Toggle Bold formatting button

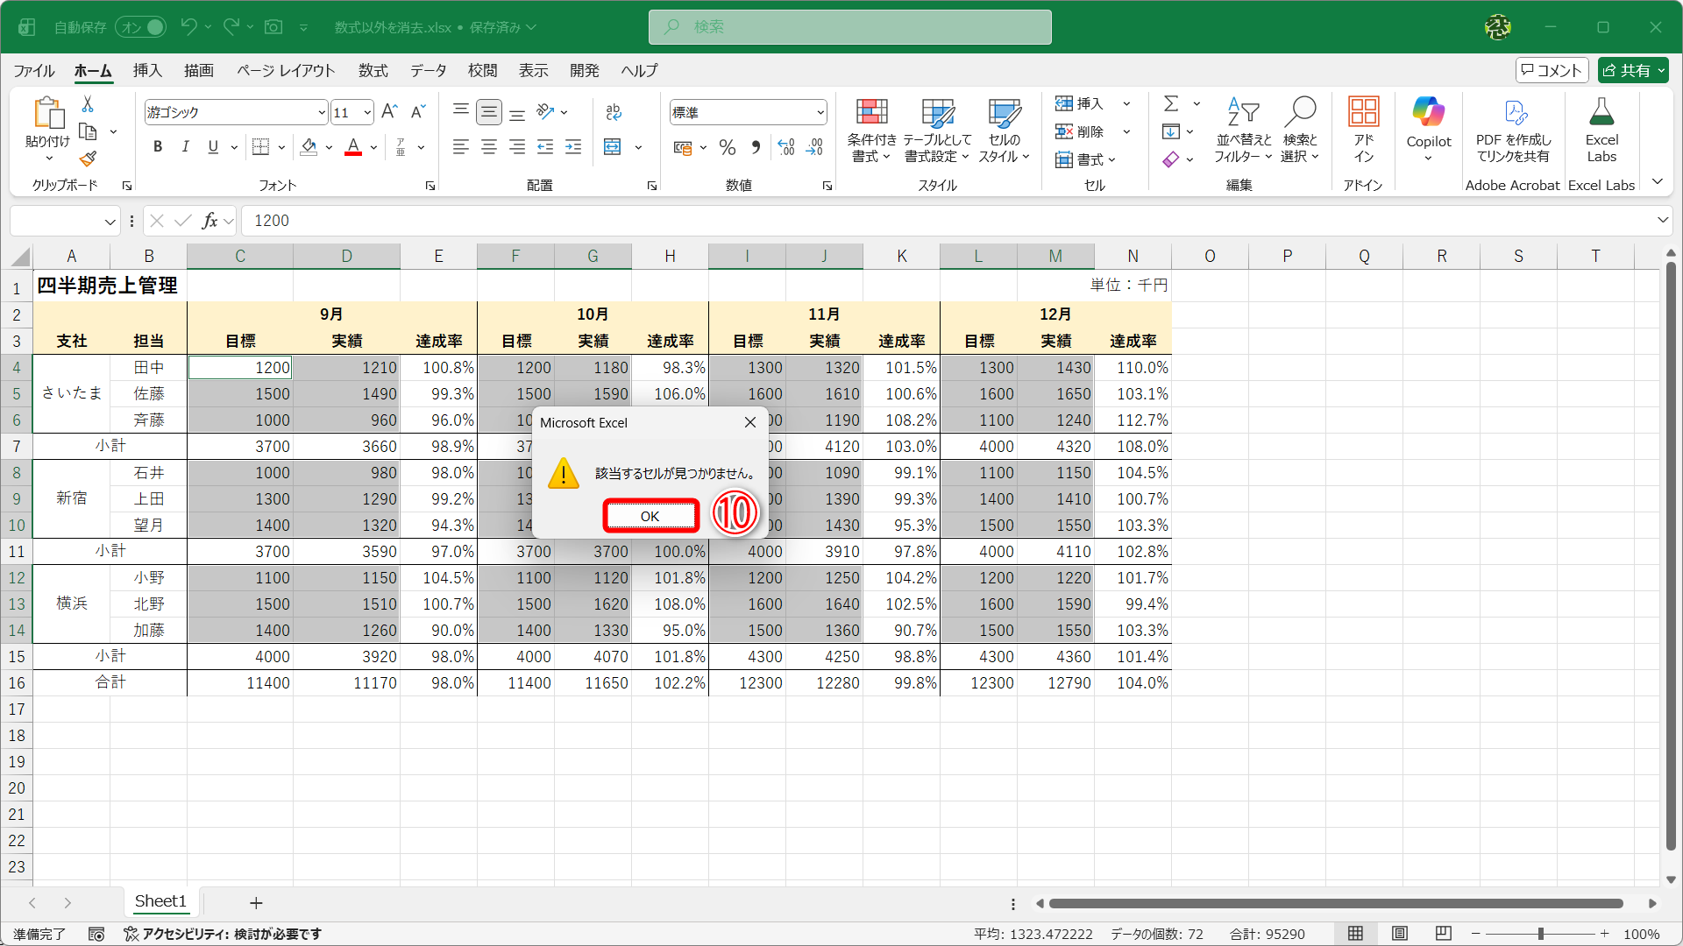158,147
